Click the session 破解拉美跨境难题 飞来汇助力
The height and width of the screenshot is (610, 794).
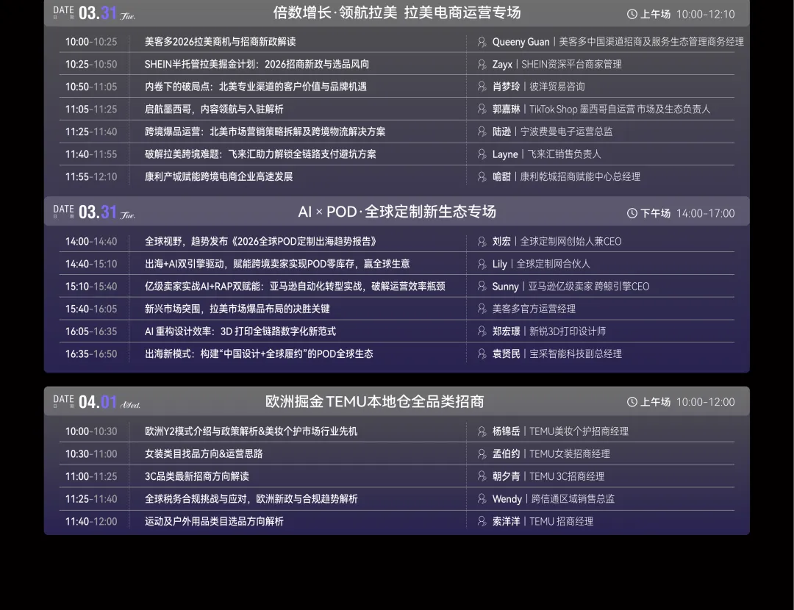point(260,154)
